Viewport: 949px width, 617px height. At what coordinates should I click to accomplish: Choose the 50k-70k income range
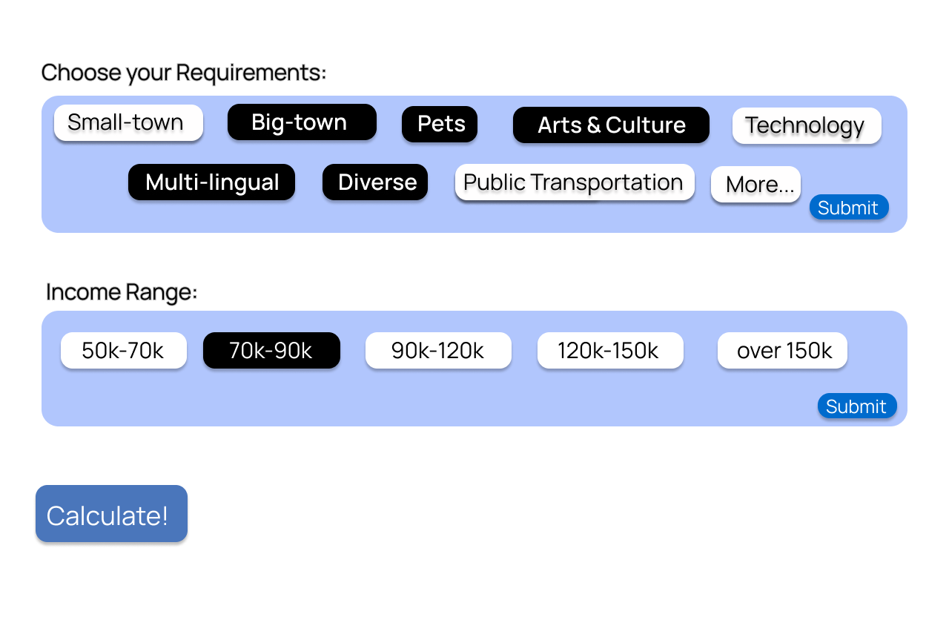124,350
